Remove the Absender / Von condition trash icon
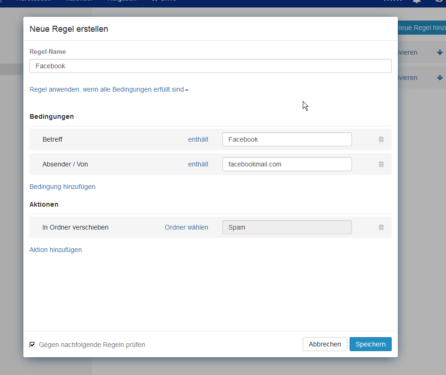Screen dimensions: 446x375 point(381,164)
